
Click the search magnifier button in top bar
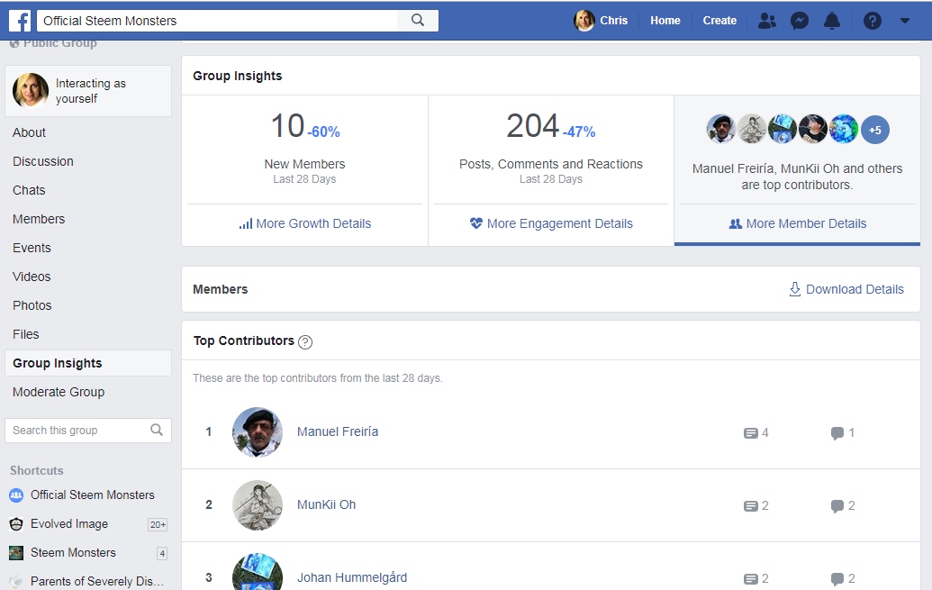tap(418, 20)
